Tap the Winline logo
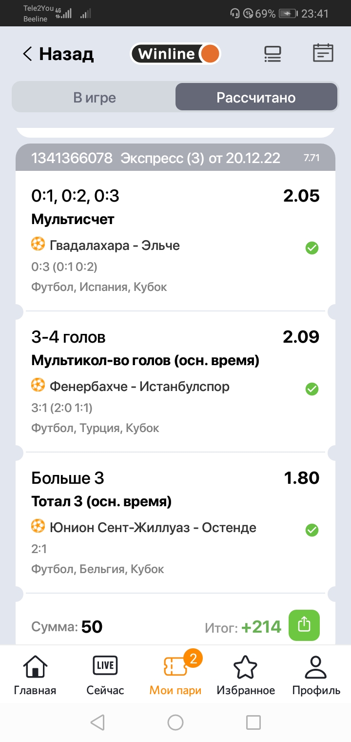 pyautogui.click(x=175, y=54)
